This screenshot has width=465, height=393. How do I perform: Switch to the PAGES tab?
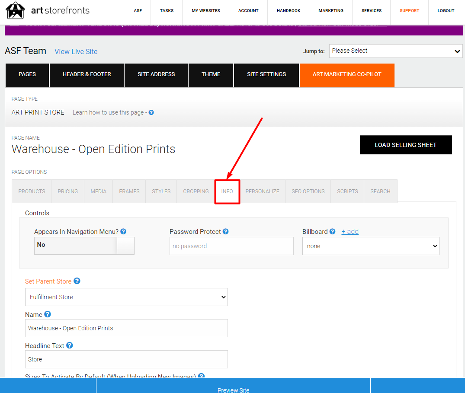pos(27,74)
